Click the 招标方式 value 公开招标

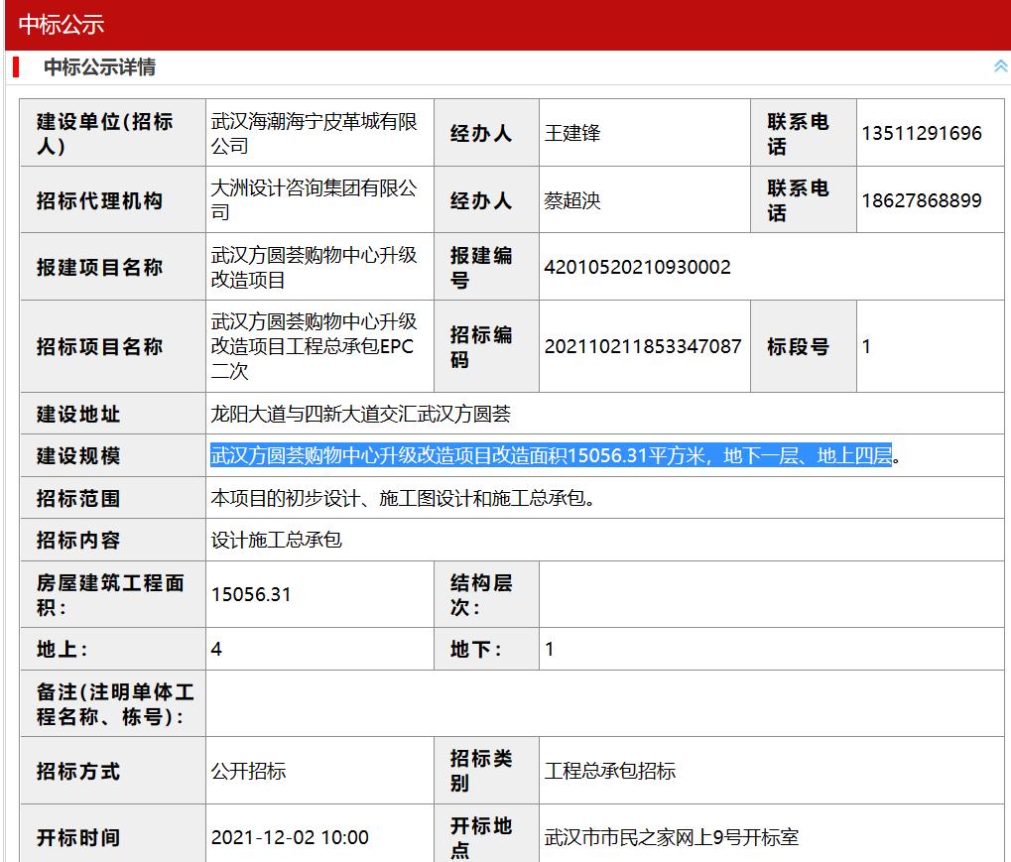point(248,771)
